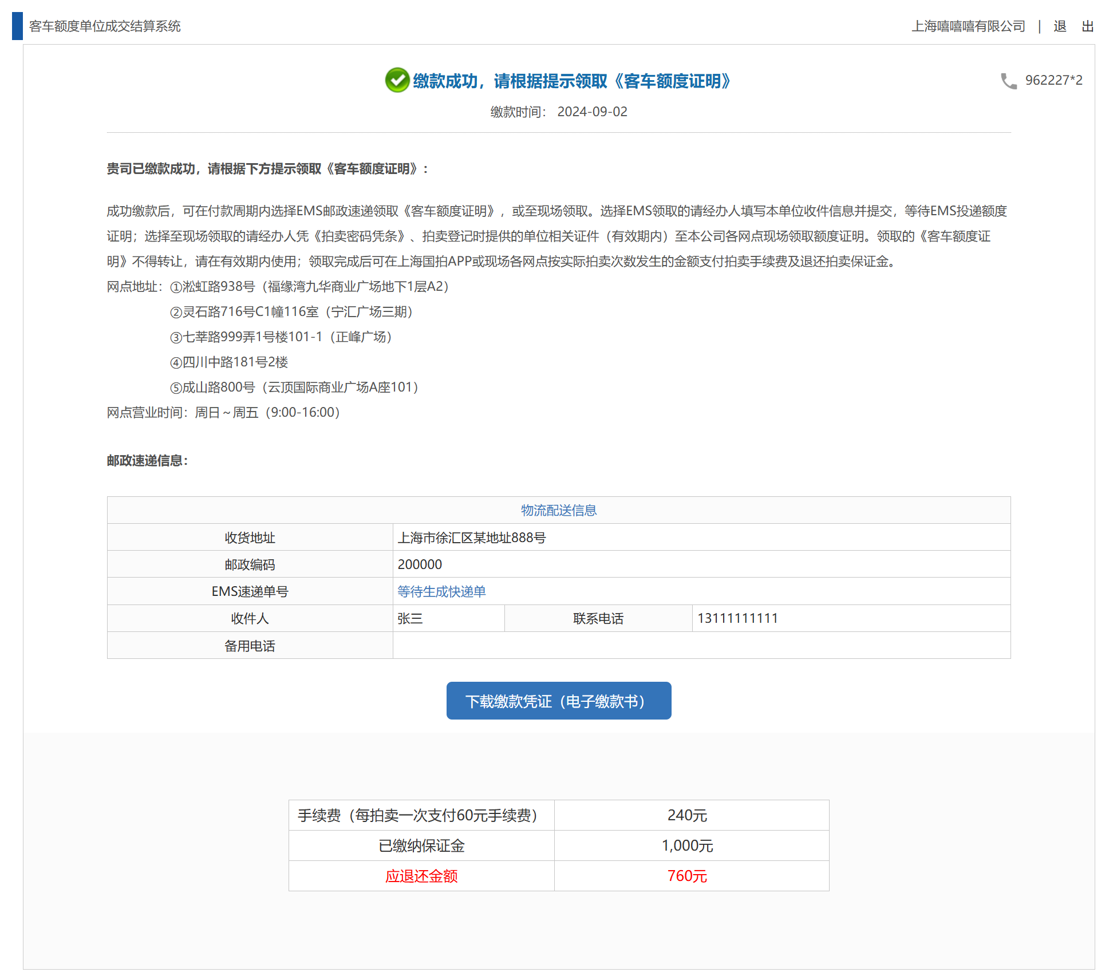Click the contact phone 13111111111
The height and width of the screenshot is (980, 1117).
click(737, 618)
